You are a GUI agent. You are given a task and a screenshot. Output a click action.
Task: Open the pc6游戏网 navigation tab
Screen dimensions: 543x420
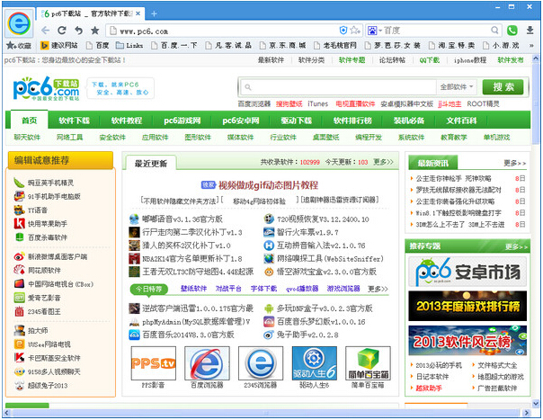click(182, 121)
